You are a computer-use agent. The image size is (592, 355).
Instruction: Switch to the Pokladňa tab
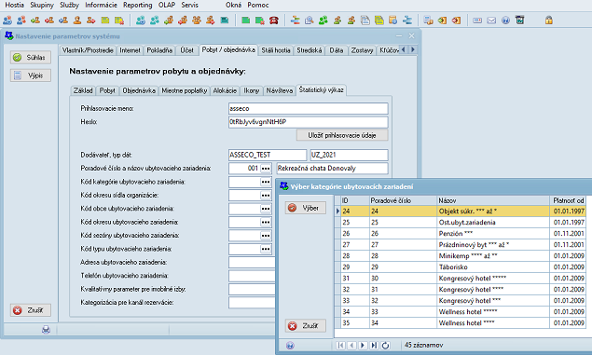click(159, 50)
